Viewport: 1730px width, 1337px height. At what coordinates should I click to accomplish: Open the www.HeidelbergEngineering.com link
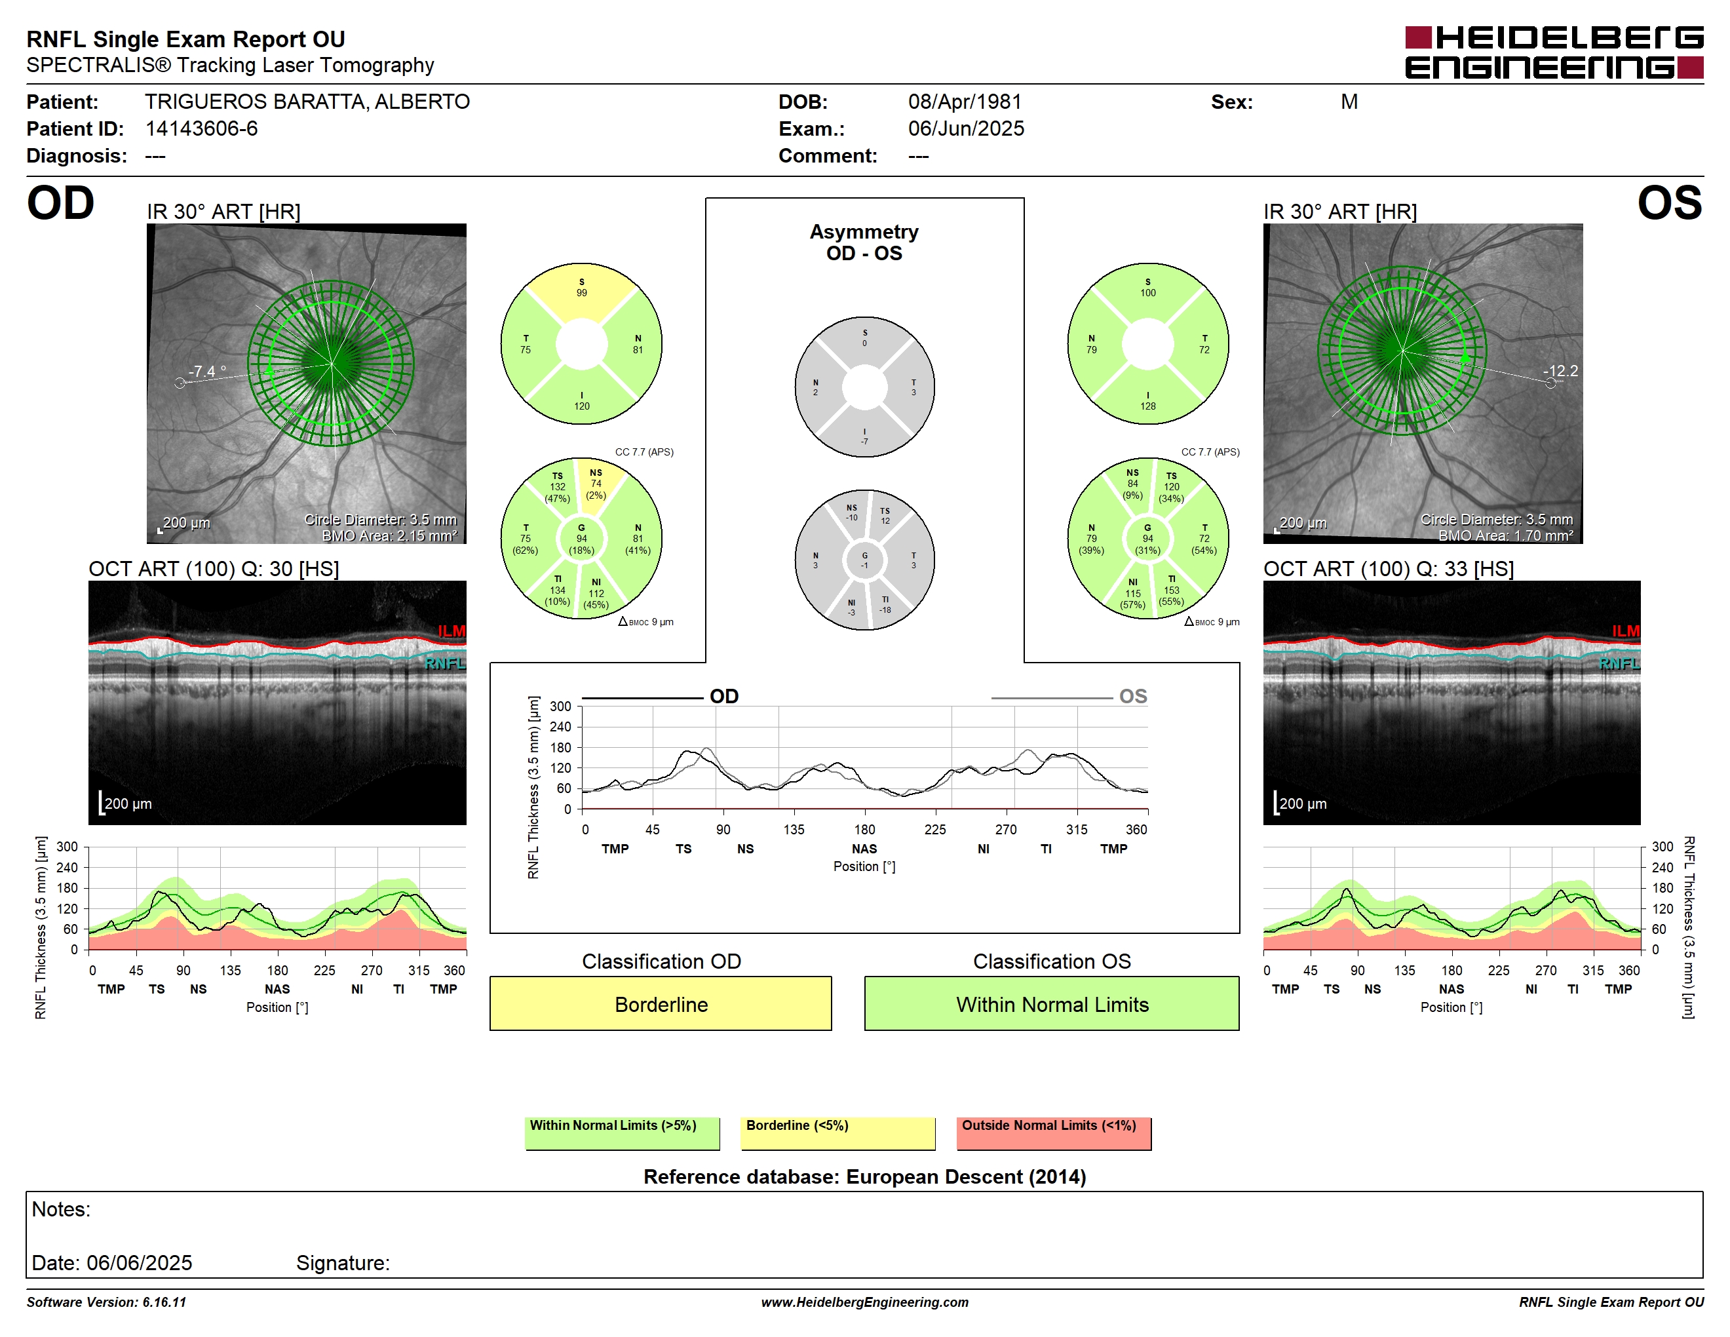(864, 1302)
